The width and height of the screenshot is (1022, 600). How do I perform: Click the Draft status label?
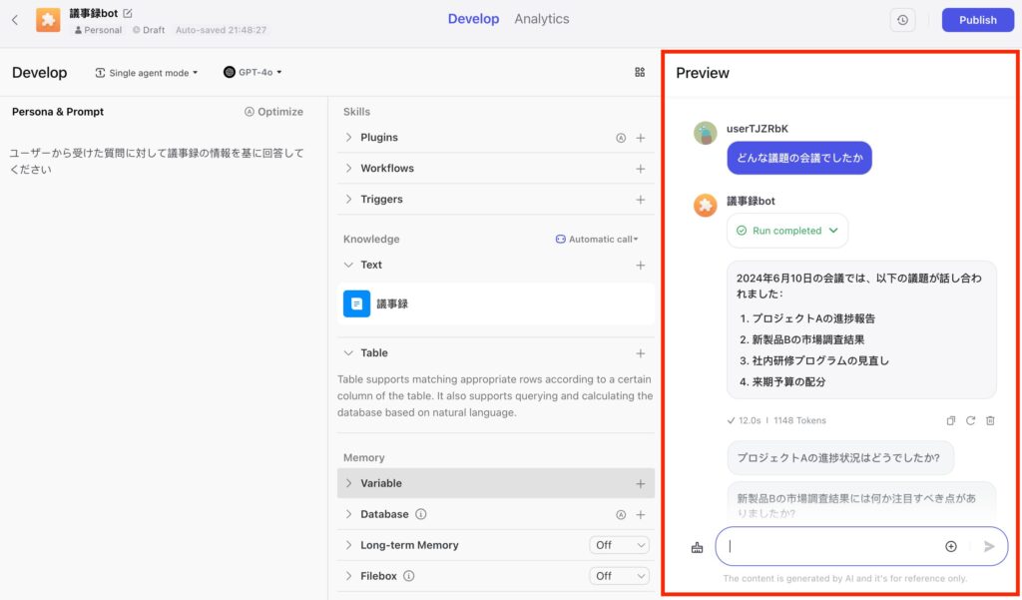tap(149, 30)
